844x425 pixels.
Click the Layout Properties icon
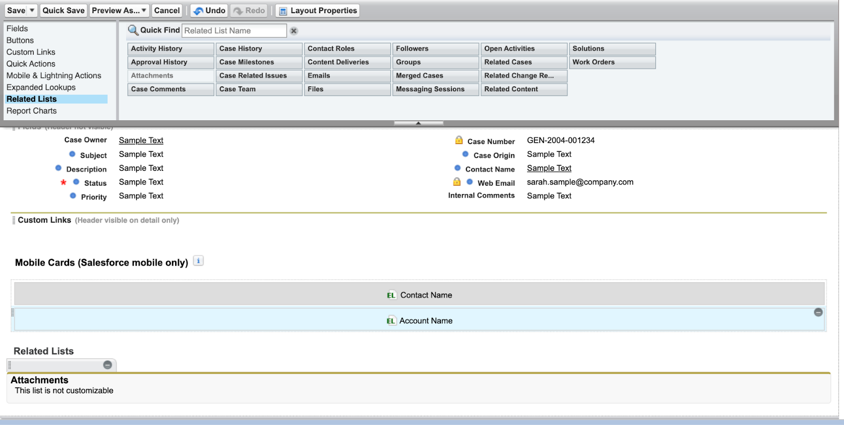point(283,11)
